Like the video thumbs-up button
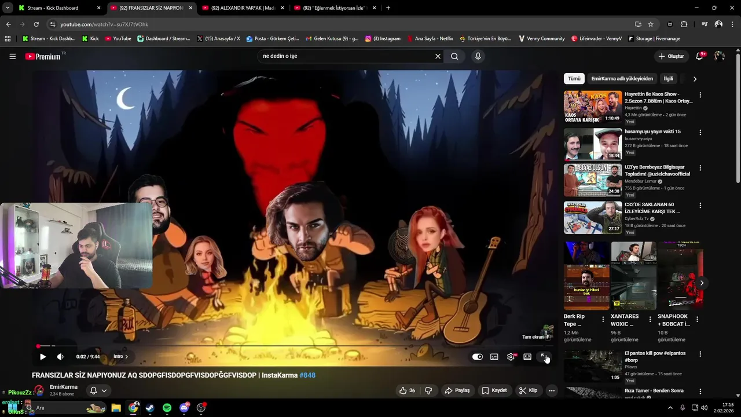Viewport: 741px width, 417px height. pos(408,390)
